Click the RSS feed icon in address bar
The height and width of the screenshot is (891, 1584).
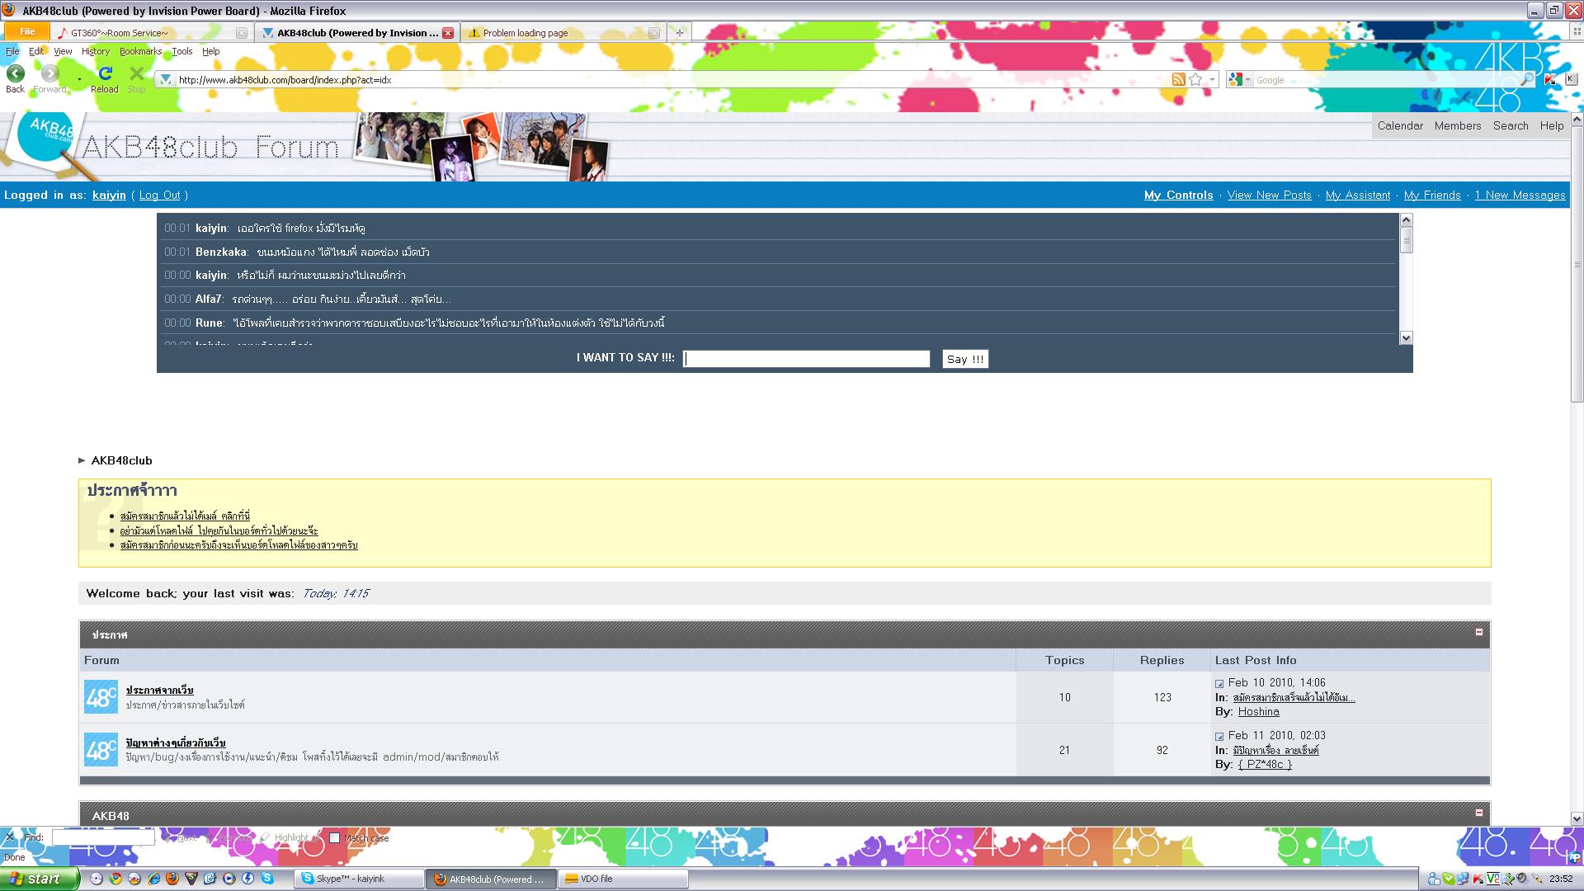(x=1178, y=80)
